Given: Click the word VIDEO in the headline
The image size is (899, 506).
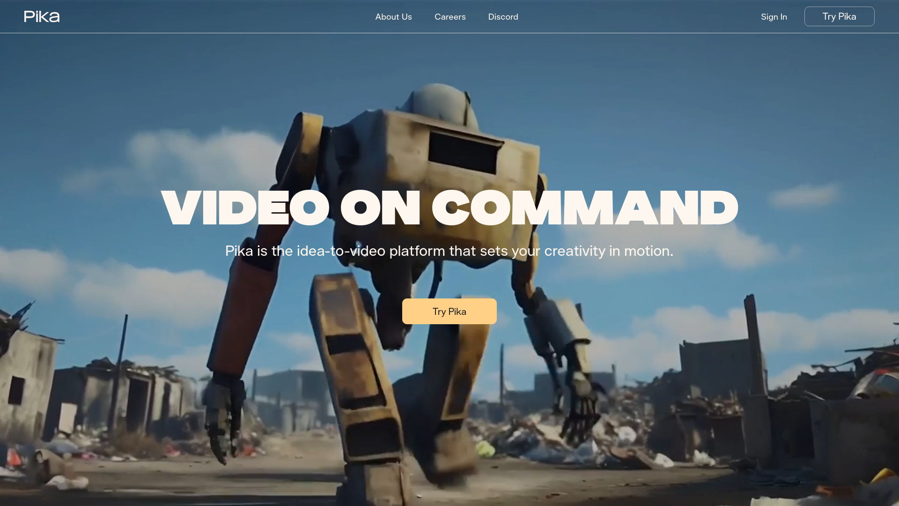Looking at the screenshot, I should coord(245,208).
